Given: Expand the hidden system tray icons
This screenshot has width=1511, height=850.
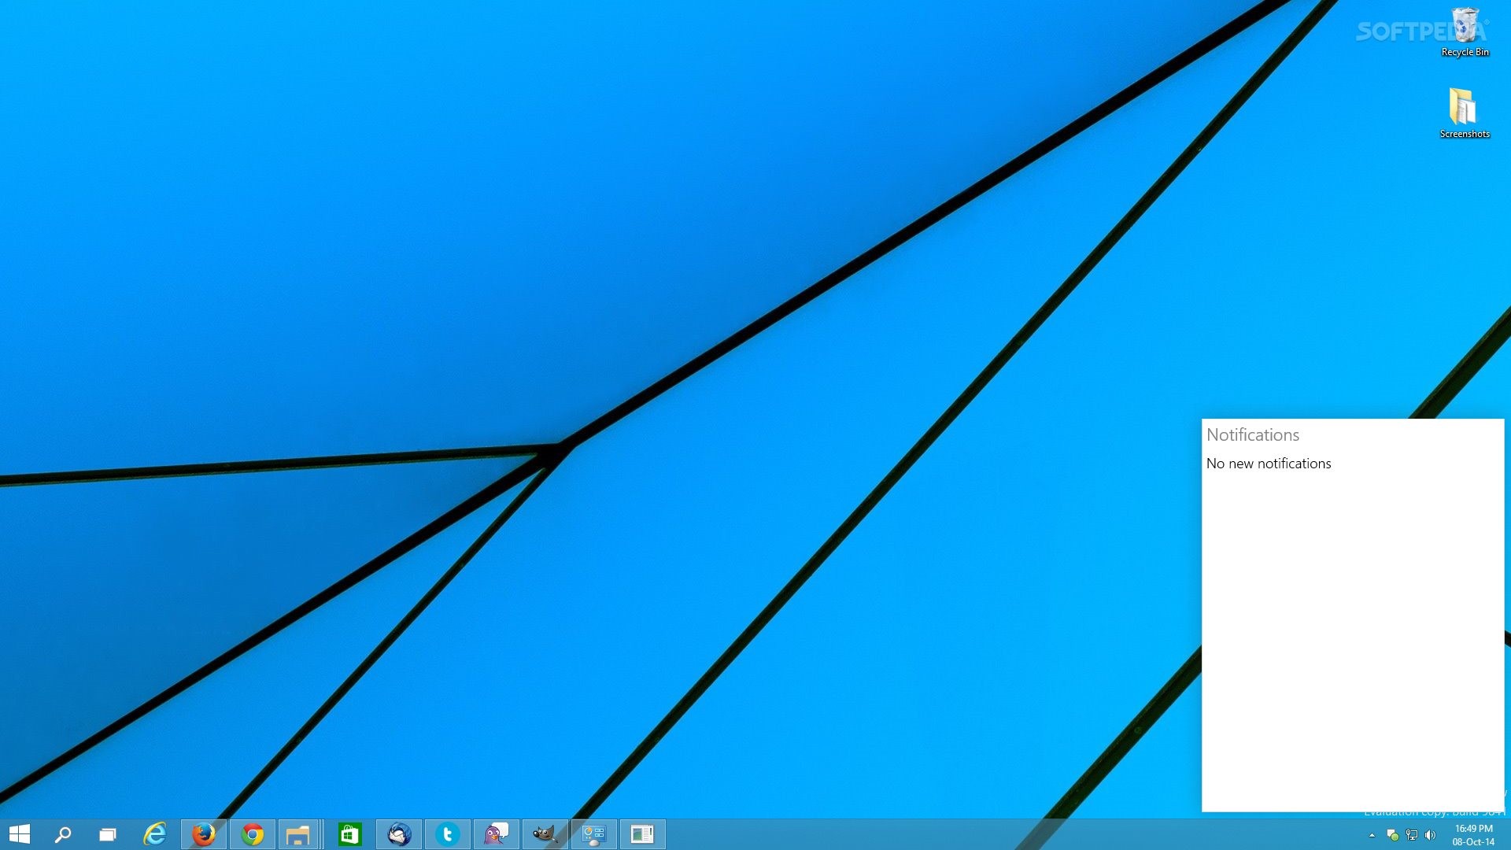Looking at the screenshot, I should [1372, 835].
